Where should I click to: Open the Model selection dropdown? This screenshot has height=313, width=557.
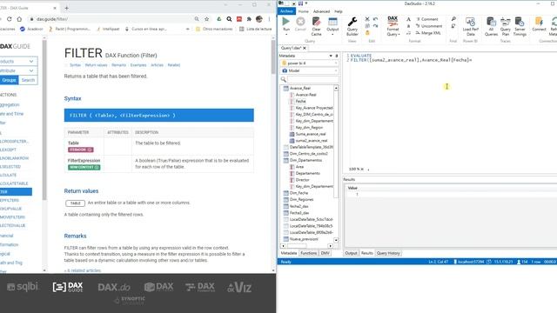click(309, 71)
